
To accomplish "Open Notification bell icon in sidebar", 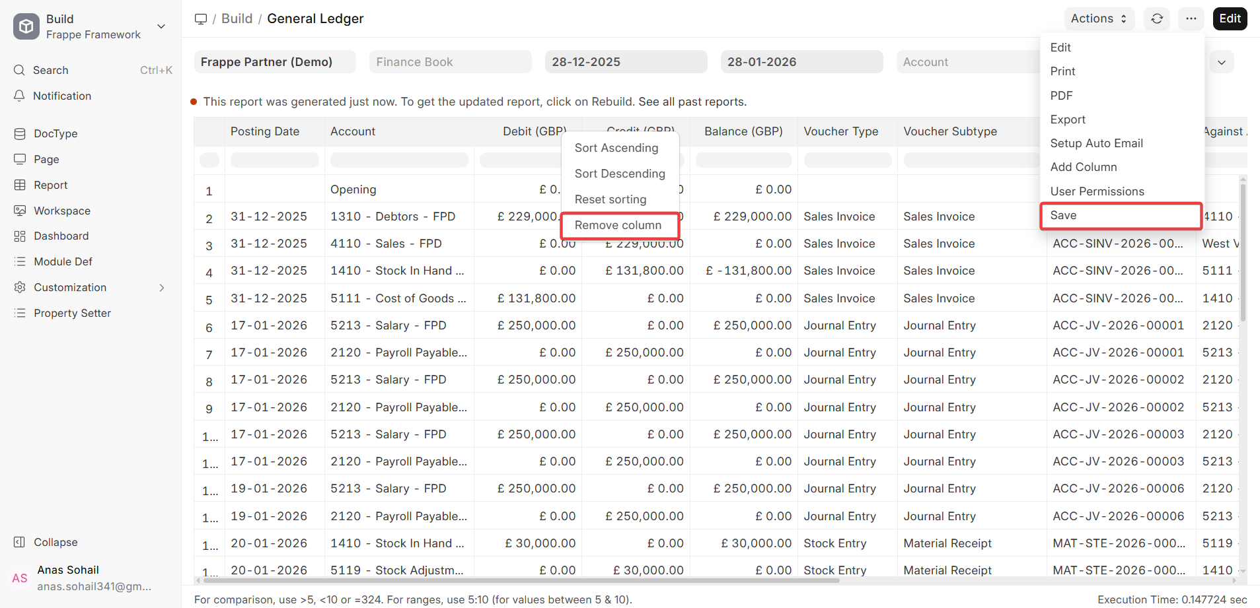I will pyautogui.click(x=19, y=96).
